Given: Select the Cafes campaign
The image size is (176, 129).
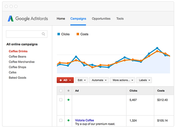Looking at the screenshot, I should (x=13, y=72).
